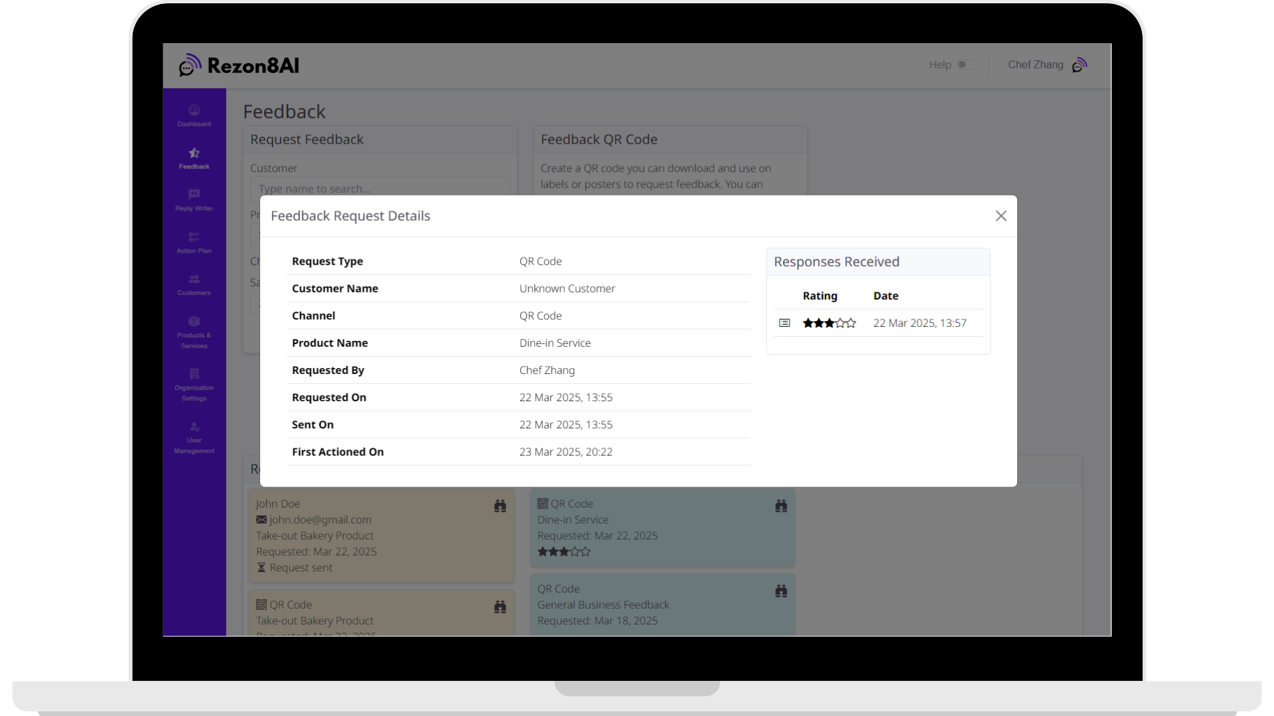Viewport: 1274px width, 716px height.
Task: Click the binoculars icon on John Doe's card
Action: [500, 505]
